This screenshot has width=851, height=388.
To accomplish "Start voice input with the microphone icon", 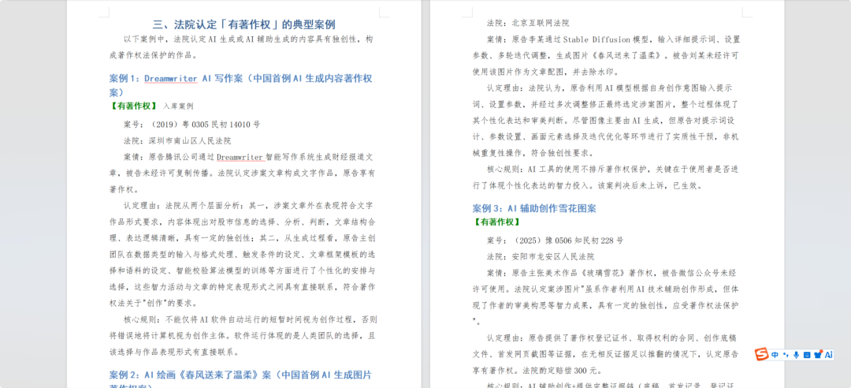I will click(x=796, y=355).
